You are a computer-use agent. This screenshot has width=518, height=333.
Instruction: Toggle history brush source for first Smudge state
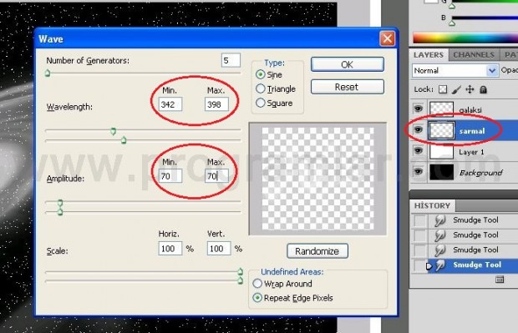pos(420,220)
